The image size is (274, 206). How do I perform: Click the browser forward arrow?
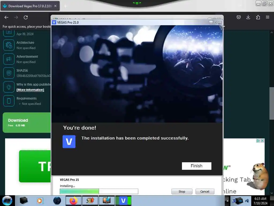pos(16,17)
